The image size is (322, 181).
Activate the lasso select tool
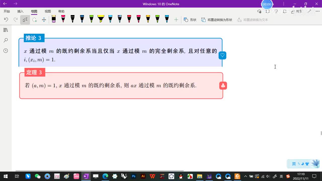point(34,20)
